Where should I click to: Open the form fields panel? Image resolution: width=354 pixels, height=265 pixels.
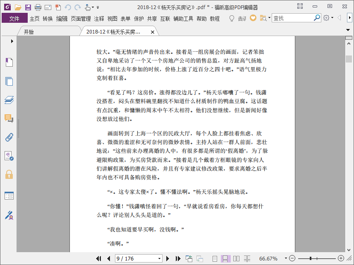pos(9,195)
